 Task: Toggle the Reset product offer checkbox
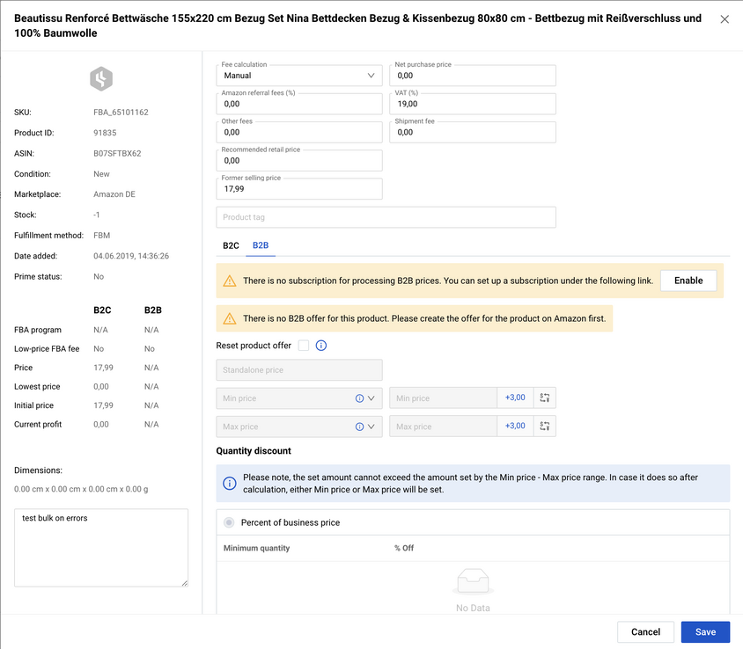(304, 346)
